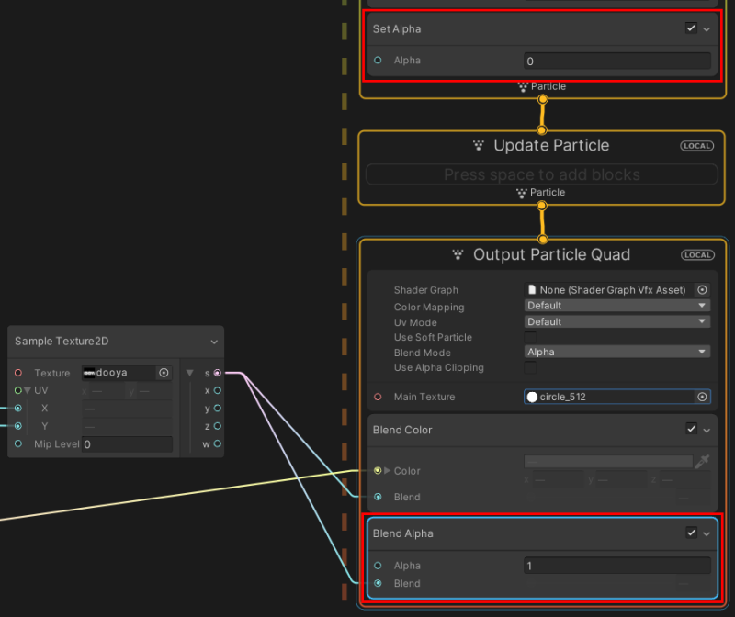Click the x output port

218,390
